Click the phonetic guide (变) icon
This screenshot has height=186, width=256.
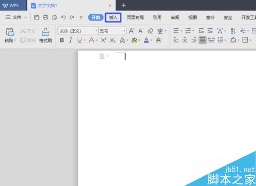pos(160,31)
